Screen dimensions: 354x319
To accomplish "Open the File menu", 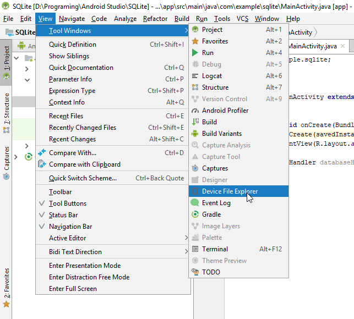I will [8, 19].
